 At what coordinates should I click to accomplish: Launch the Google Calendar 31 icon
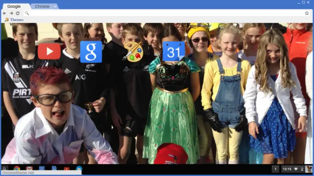(174, 52)
